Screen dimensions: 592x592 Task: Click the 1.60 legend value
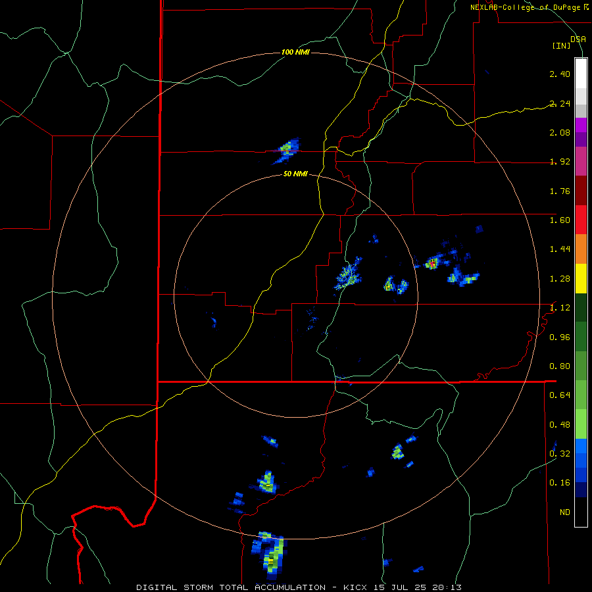(560, 220)
